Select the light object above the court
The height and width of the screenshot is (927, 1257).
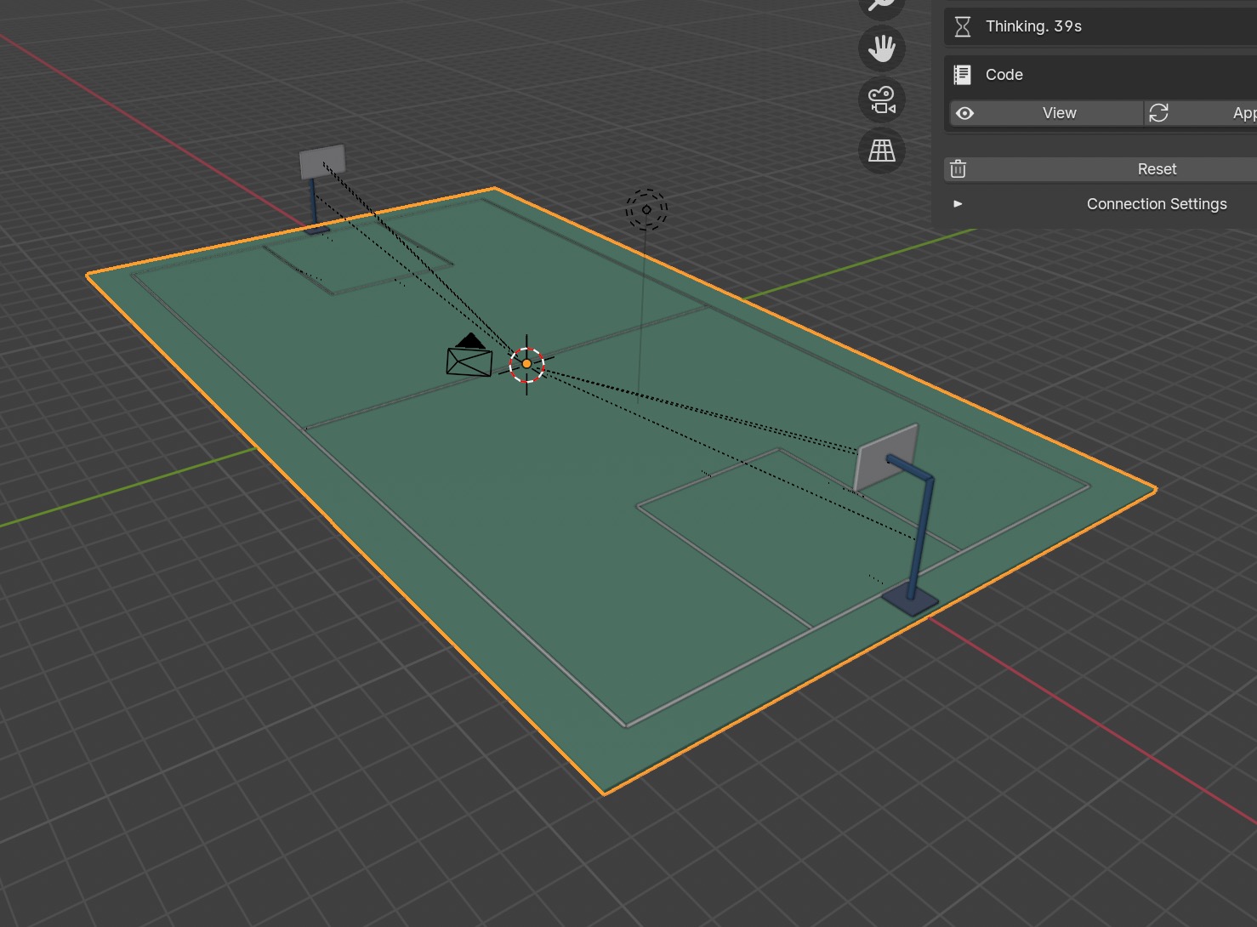point(646,209)
